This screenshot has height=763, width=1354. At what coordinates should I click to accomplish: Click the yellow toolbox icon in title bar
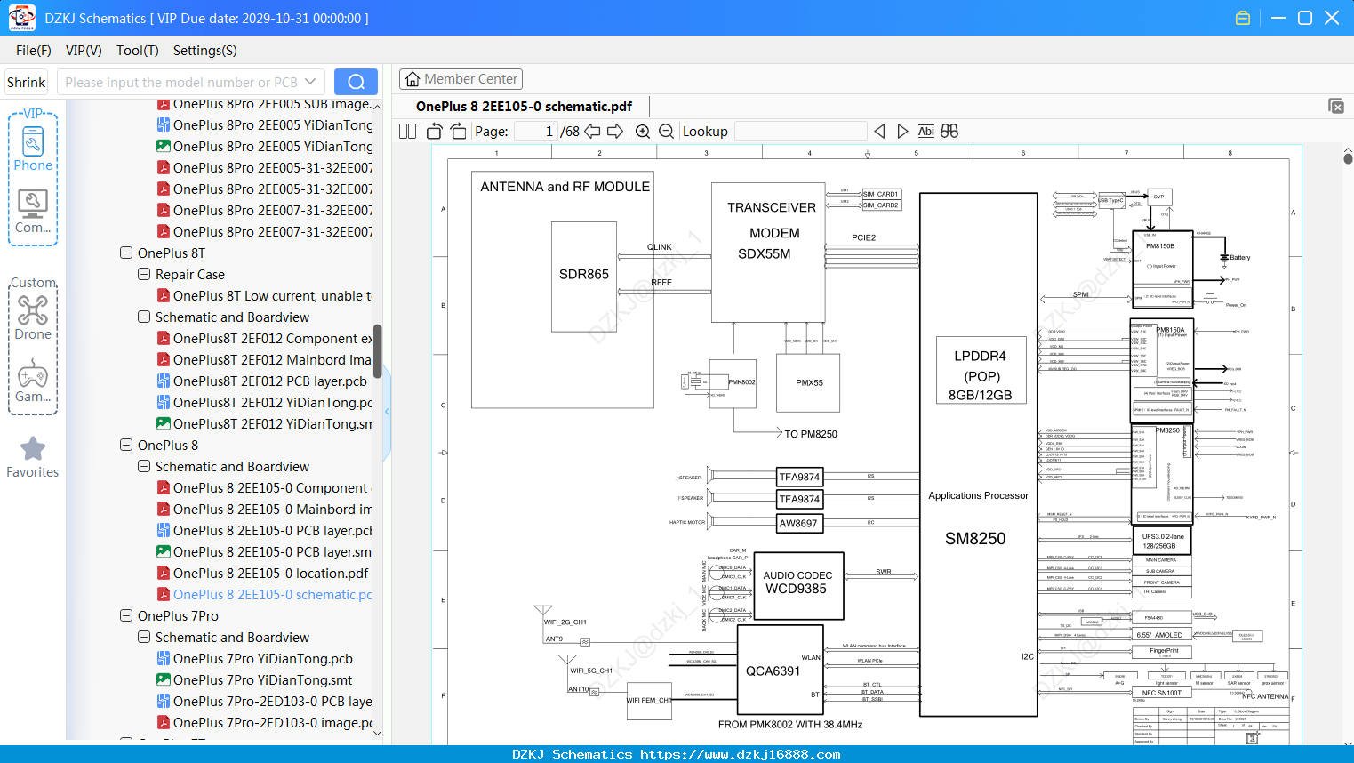1243,18
